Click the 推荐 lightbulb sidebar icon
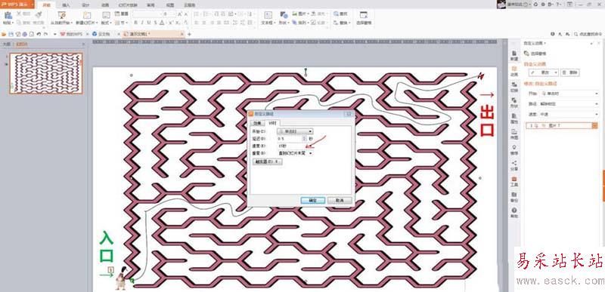Screen dimensions: 605x292 514,149
